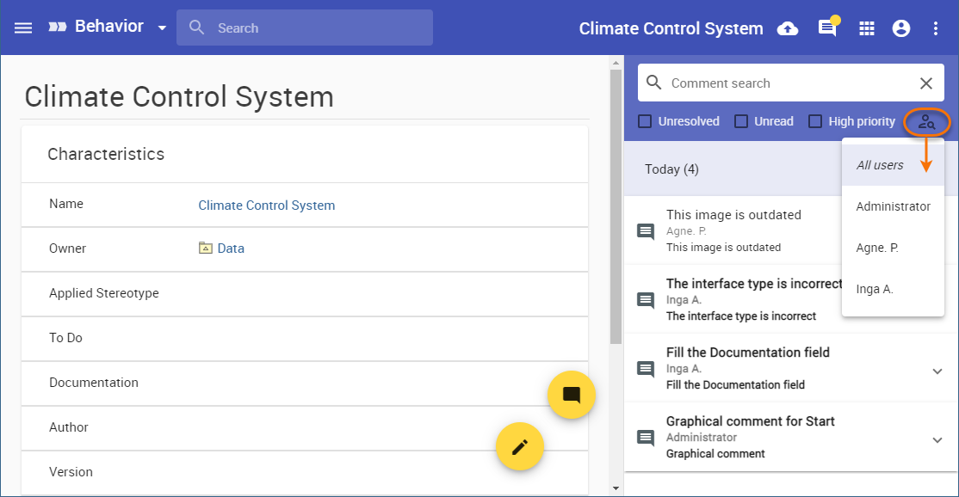Open the apps grid icon
The height and width of the screenshot is (497, 959).
[867, 28]
